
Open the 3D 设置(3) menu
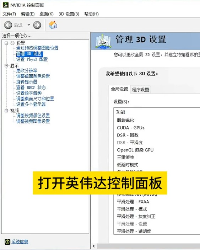pyautogui.click(x=69, y=14)
